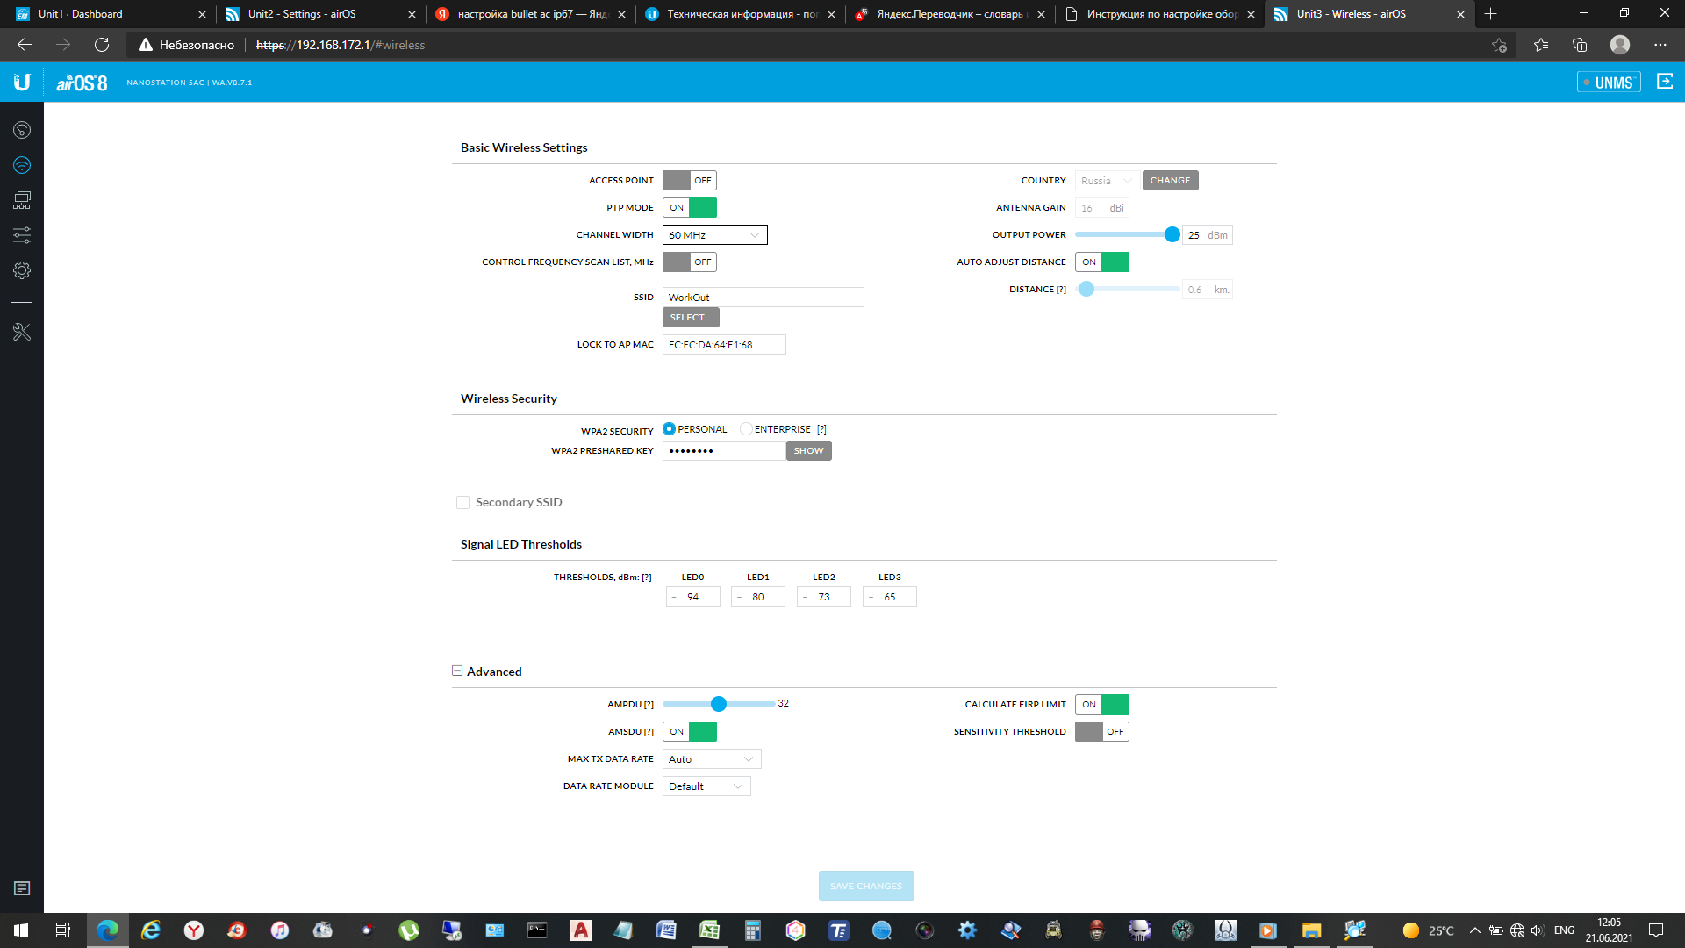Open the Distance help [?] link

pyautogui.click(x=1061, y=290)
